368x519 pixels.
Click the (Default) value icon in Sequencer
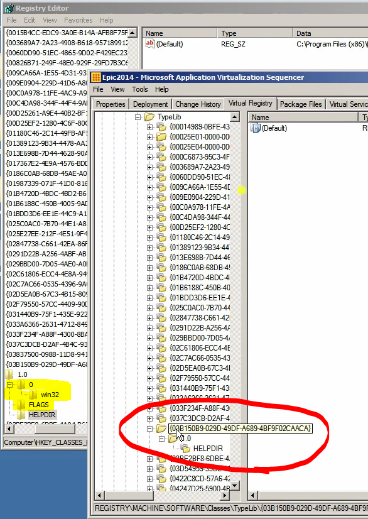click(255, 128)
